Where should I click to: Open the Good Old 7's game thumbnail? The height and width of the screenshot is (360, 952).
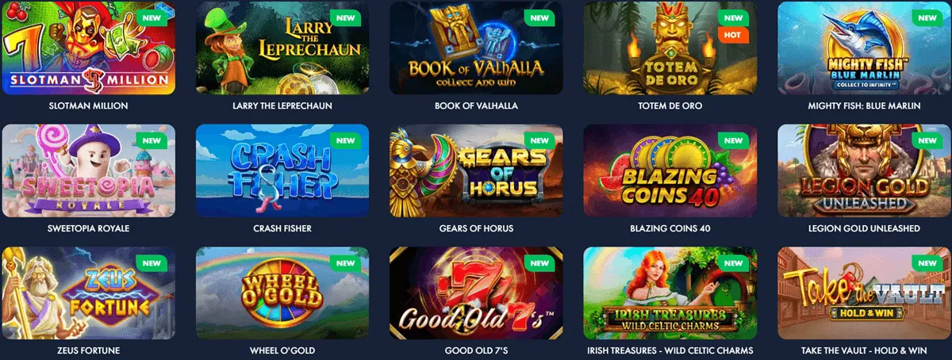point(476,293)
